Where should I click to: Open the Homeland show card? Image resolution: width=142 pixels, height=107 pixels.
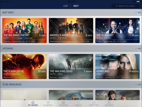(118, 66)
